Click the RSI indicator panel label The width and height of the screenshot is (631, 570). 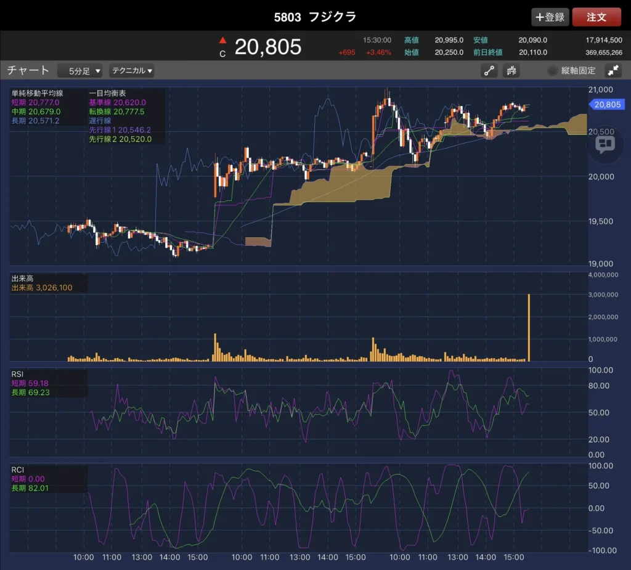pos(18,373)
